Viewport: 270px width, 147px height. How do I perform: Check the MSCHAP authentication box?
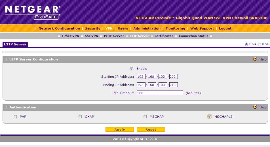[x=145, y=117]
